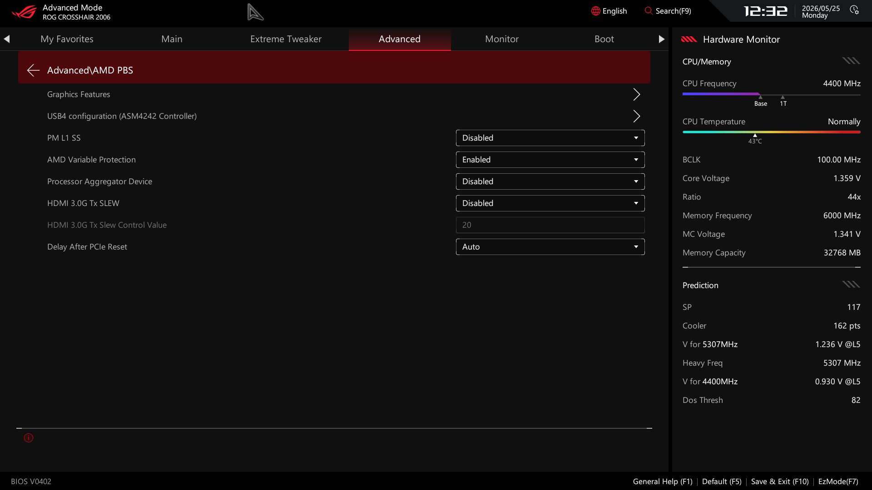Click Cooler value 162 pts
The height and width of the screenshot is (490, 872).
(x=847, y=326)
